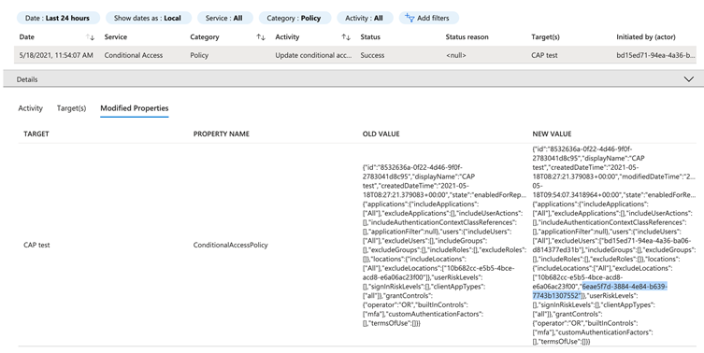Click the Add filters funnel icon
This screenshot has width=704, height=353.
pyautogui.click(x=409, y=18)
